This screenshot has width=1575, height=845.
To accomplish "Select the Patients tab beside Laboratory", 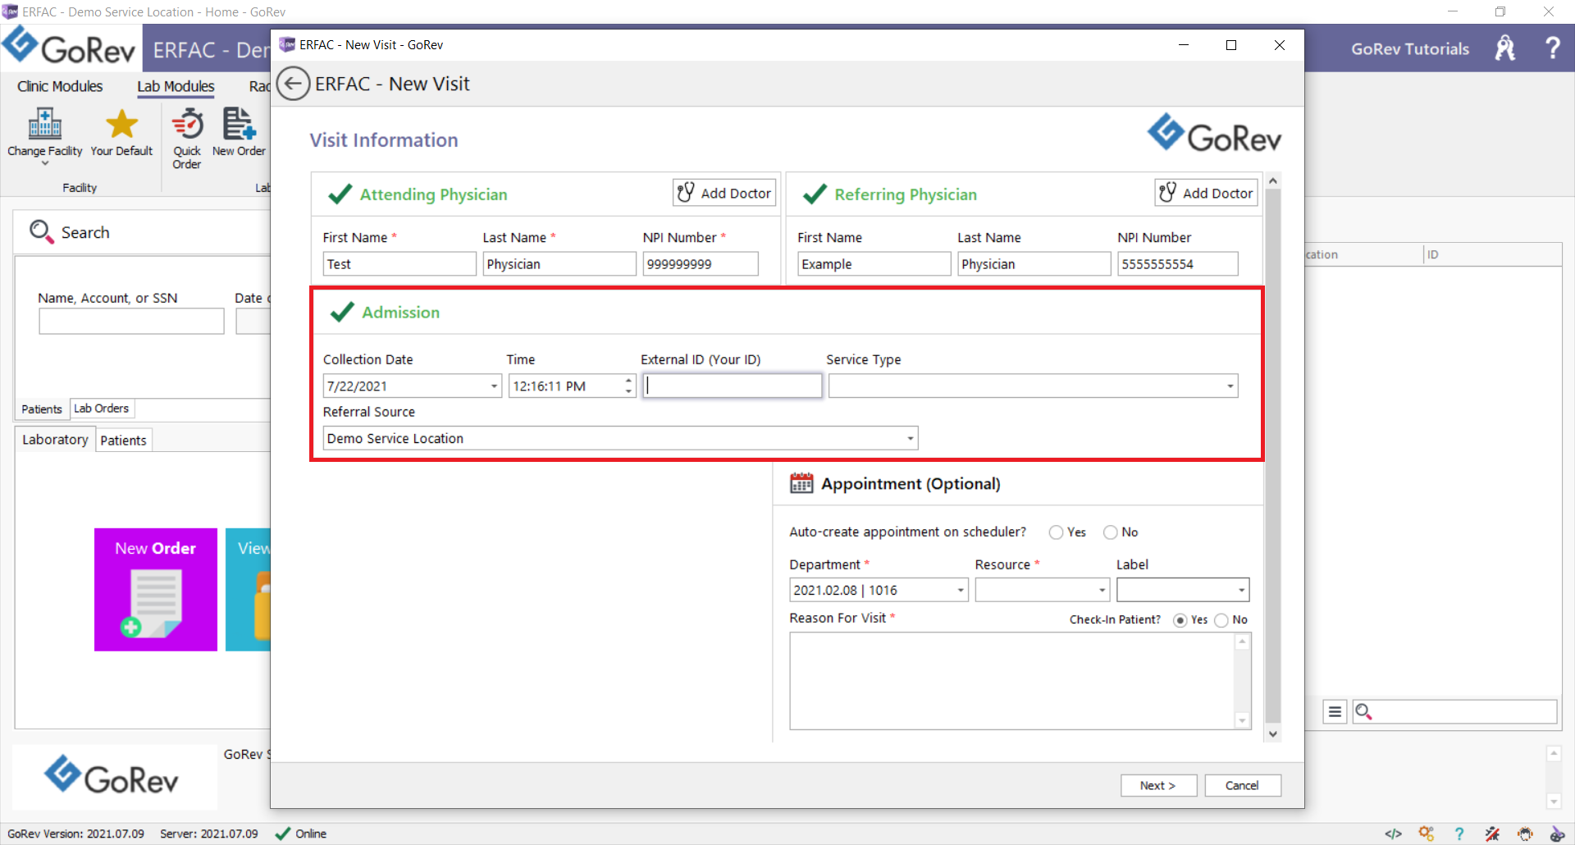I will click(x=123, y=441).
